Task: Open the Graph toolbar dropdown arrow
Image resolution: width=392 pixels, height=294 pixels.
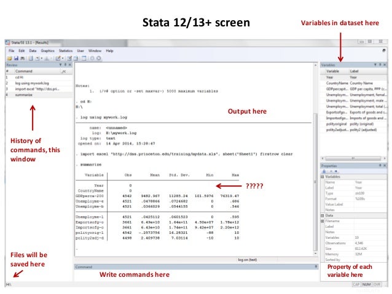Action: [x=52, y=58]
